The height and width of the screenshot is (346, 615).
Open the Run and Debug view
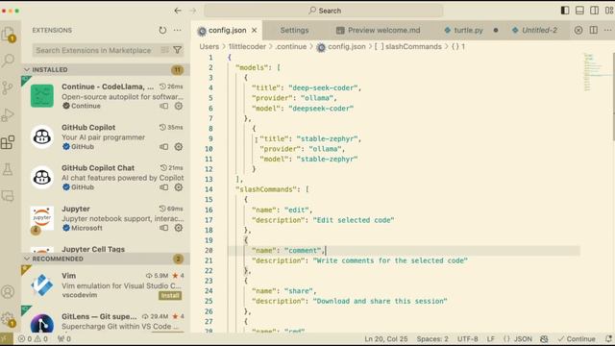pos(8,115)
